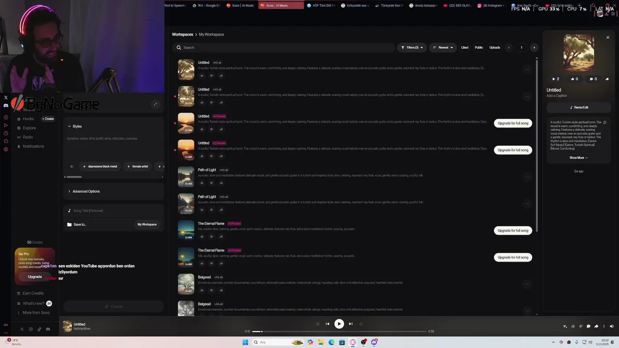The image size is (619, 348).
Task: Open player more-options menu
Action: 604,326
